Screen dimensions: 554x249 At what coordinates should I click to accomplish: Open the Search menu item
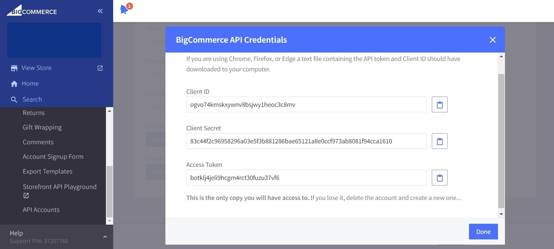32,100
